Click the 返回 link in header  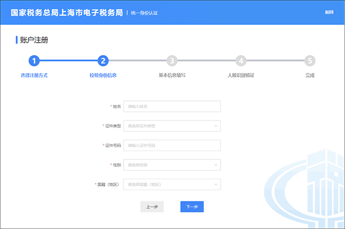(329, 12)
